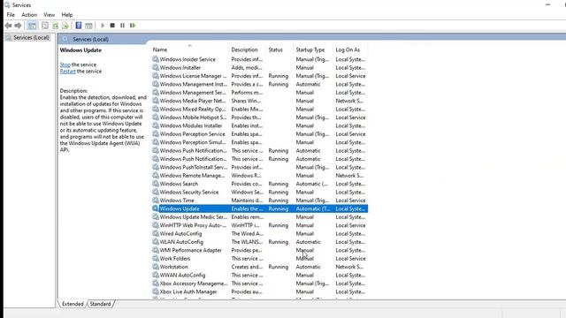Open the Action menu

tap(29, 15)
